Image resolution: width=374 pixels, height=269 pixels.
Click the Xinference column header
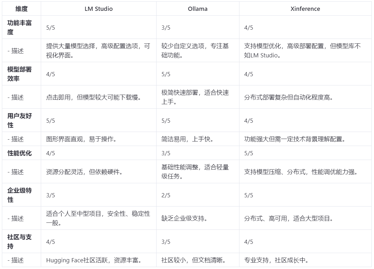(x=305, y=9)
